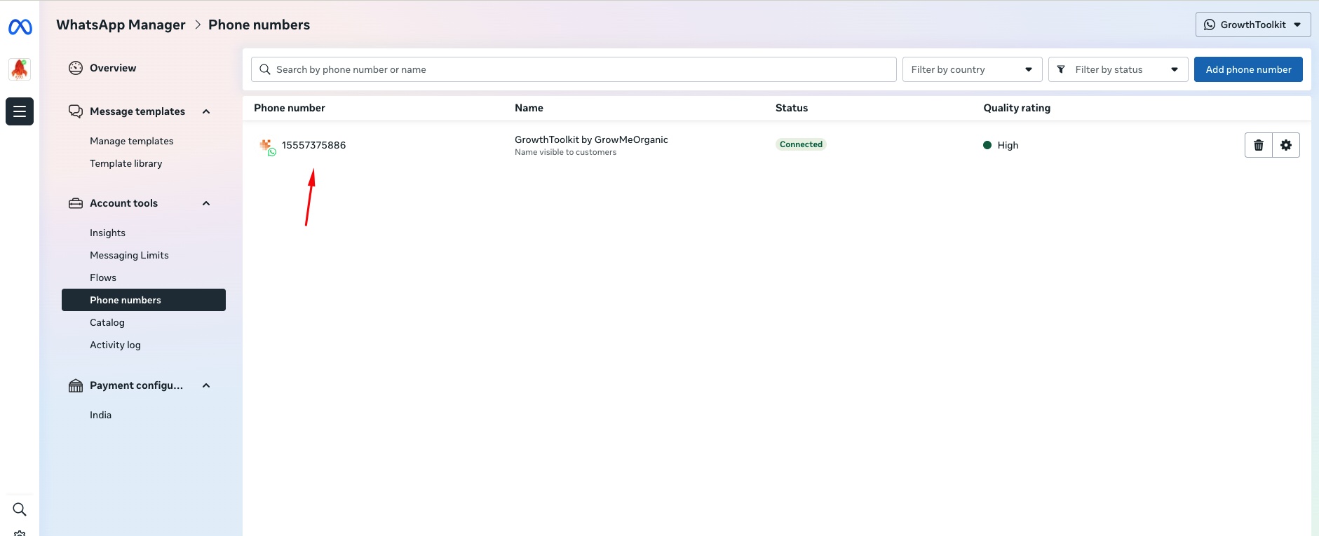This screenshot has height=536, width=1319.
Task: Click the Connected status badge
Action: click(x=801, y=144)
